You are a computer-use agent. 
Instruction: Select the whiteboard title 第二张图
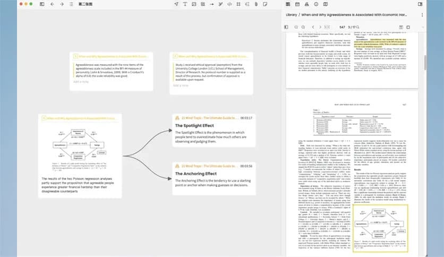(85, 4)
